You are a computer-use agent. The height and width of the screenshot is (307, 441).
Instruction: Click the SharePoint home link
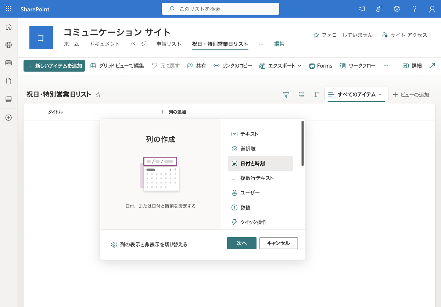pyautogui.click(x=35, y=9)
